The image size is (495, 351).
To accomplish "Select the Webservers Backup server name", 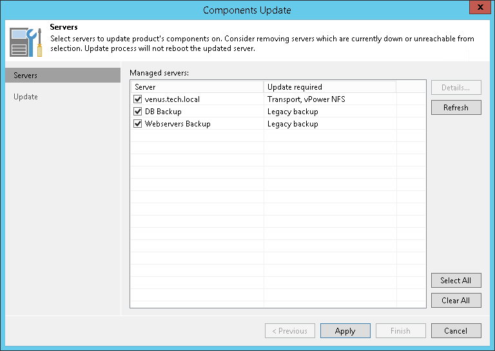I will 177,124.
